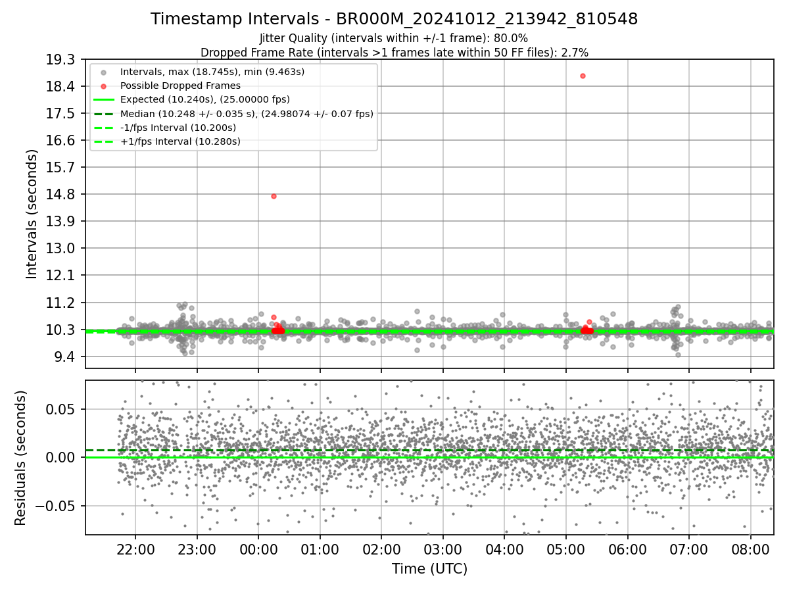Screen dimensions: 789x592
Task: Click the legend entry 'Median (10.248 +/- 0.035 s)'
Action: pyautogui.click(x=247, y=114)
